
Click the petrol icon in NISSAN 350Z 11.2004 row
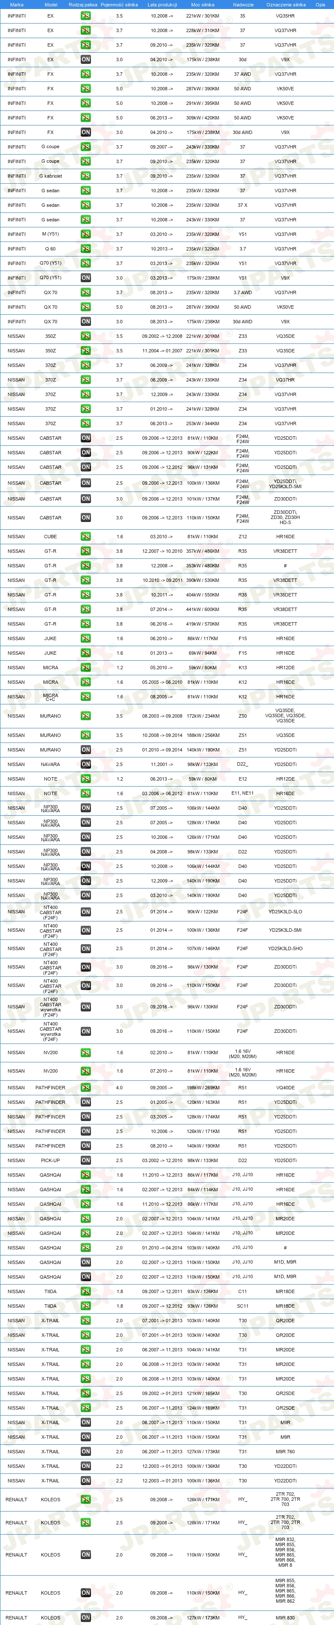85,351
